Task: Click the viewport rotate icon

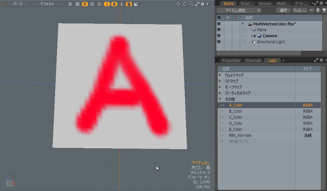Action: click(x=185, y=4)
